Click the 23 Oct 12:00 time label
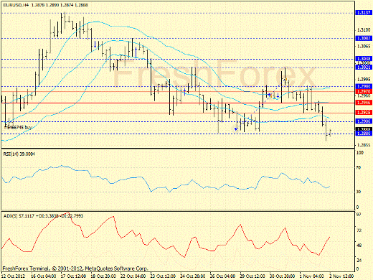373x280 pixels. tap(163, 276)
